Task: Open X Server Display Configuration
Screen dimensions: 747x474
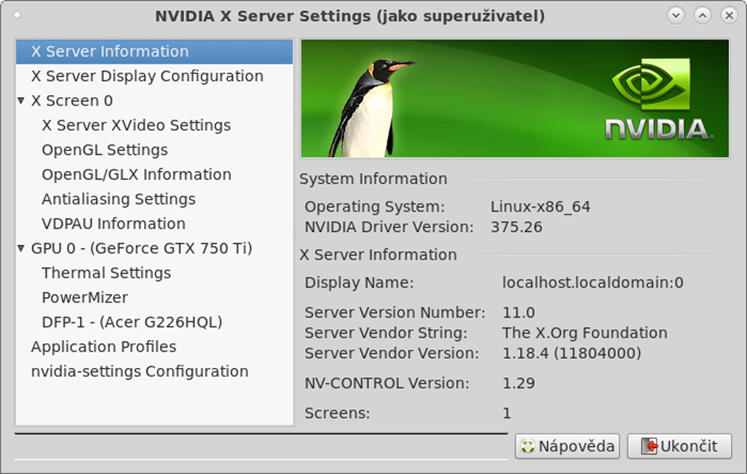Action: 155,76
